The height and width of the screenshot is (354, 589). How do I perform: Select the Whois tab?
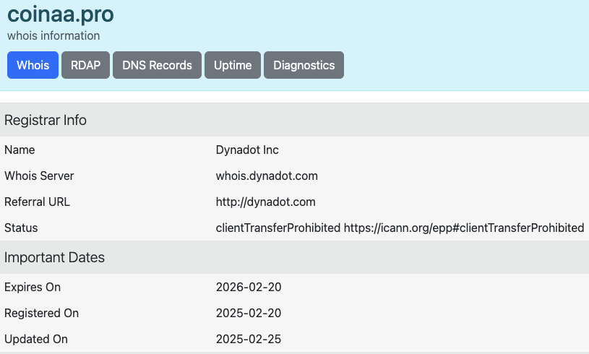tap(33, 65)
